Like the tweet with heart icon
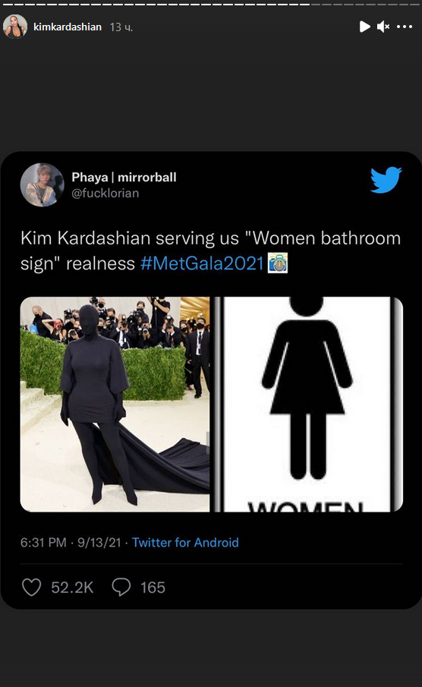 click(x=32, y=587)
